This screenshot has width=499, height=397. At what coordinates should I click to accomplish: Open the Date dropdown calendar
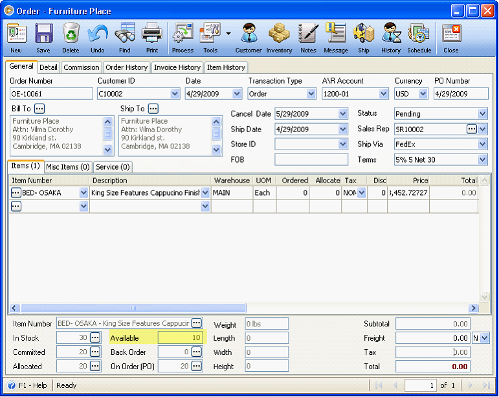(236, 94)
